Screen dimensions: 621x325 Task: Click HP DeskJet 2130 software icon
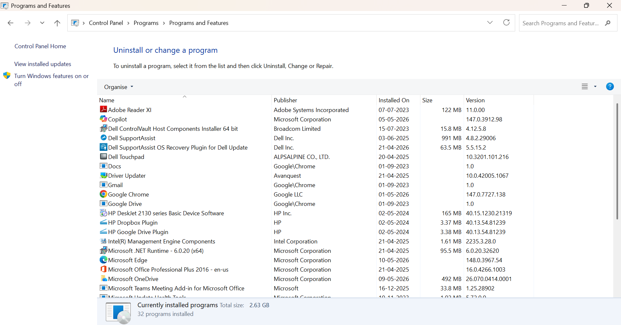(x=103, y=213)
